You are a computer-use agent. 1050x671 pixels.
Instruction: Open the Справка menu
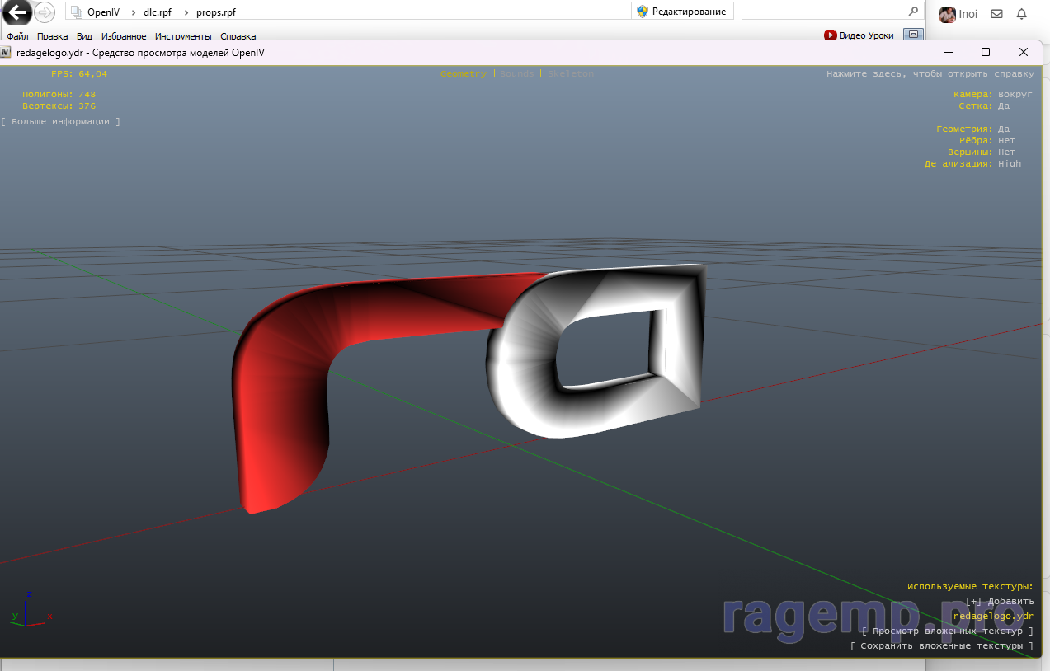(238, 36)
